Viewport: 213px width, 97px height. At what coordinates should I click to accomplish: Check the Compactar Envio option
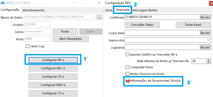tap(127, 67)
